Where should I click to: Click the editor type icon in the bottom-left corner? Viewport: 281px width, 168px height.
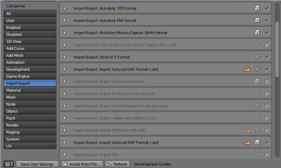click(9, 164)
